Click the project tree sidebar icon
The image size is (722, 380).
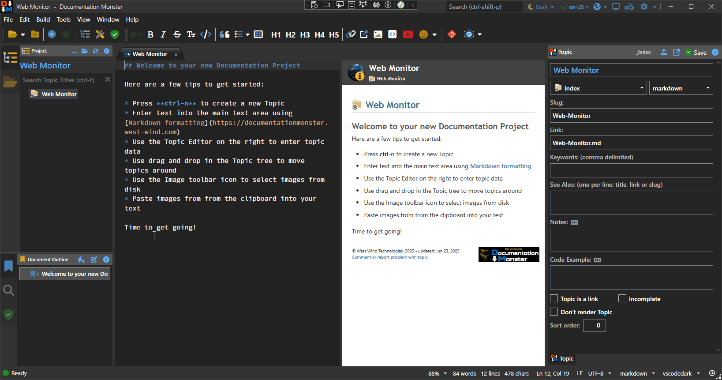tap(10, 58)
